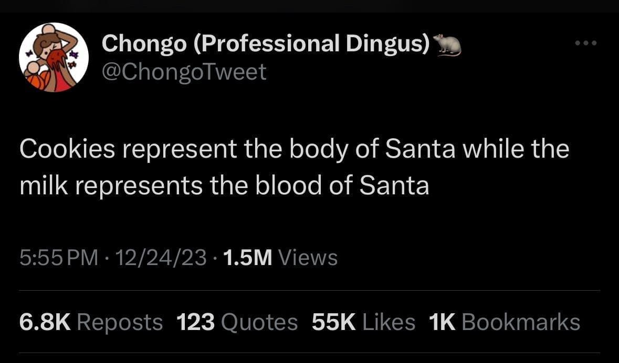Viewport: 619px width, 363px height.
Task: Click the tweet line starting with Cookies
Action: [x=294, y=150]
